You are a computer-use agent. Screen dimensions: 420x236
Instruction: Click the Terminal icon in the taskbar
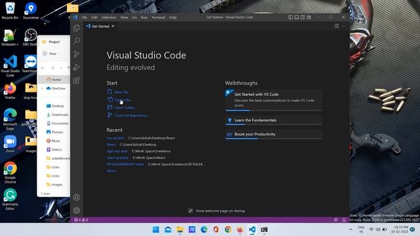(x=264, y=229)
